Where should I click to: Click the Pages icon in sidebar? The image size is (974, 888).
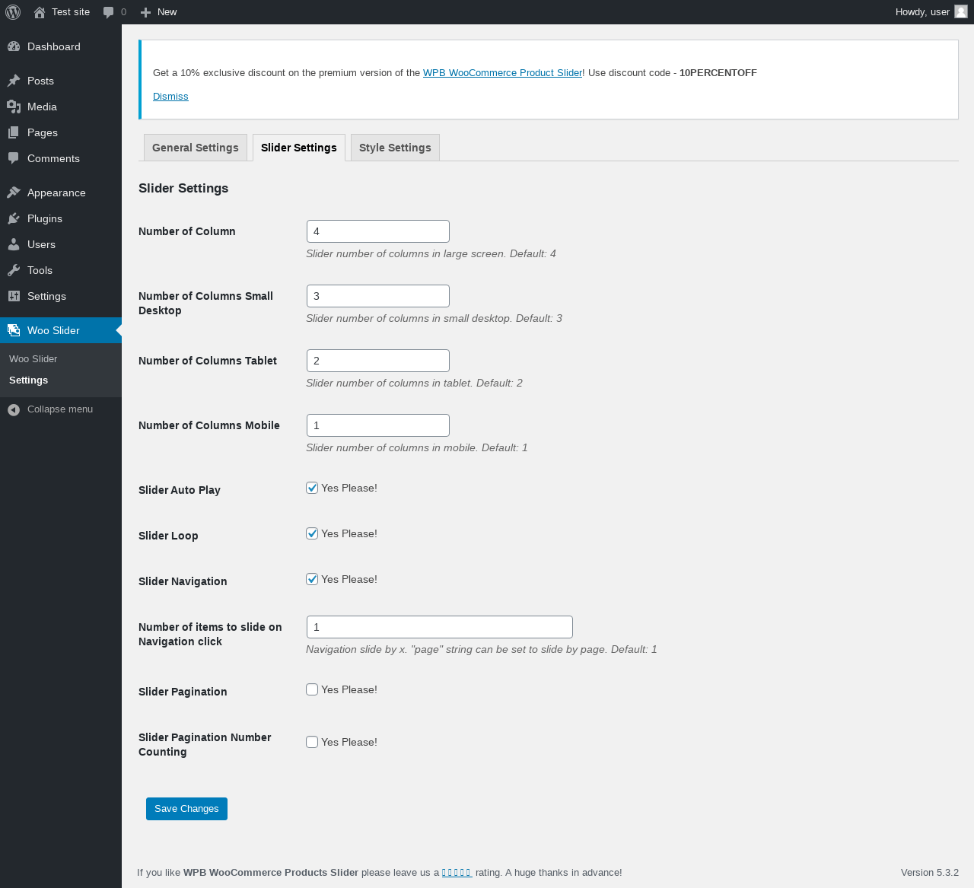pyautogui.click(x=14, y=132)
